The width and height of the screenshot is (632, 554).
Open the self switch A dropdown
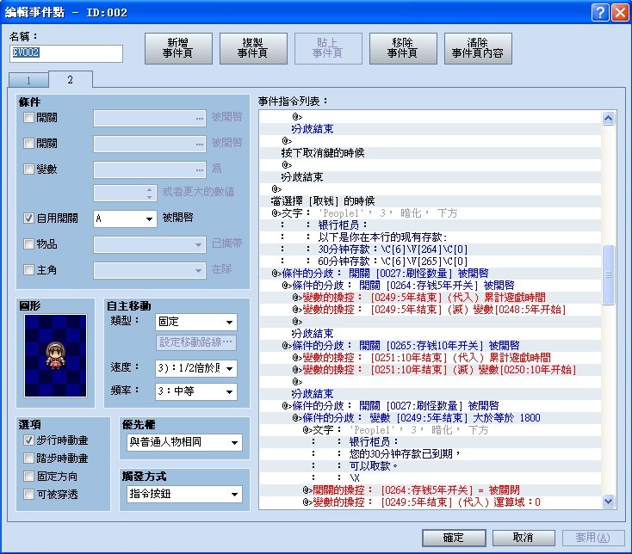click(x=125, y=219)
